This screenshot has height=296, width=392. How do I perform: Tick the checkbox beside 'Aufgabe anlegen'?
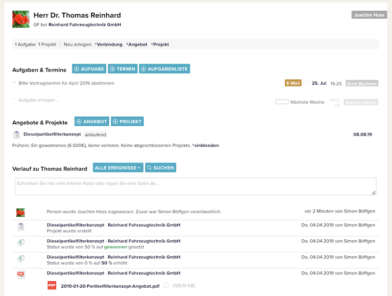14,100
